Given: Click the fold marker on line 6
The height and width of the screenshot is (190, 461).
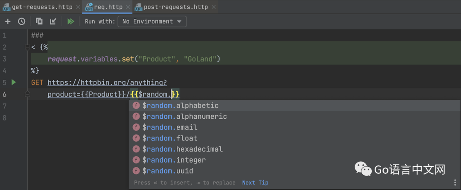Looking at the screenshot, I should (27, 94).
